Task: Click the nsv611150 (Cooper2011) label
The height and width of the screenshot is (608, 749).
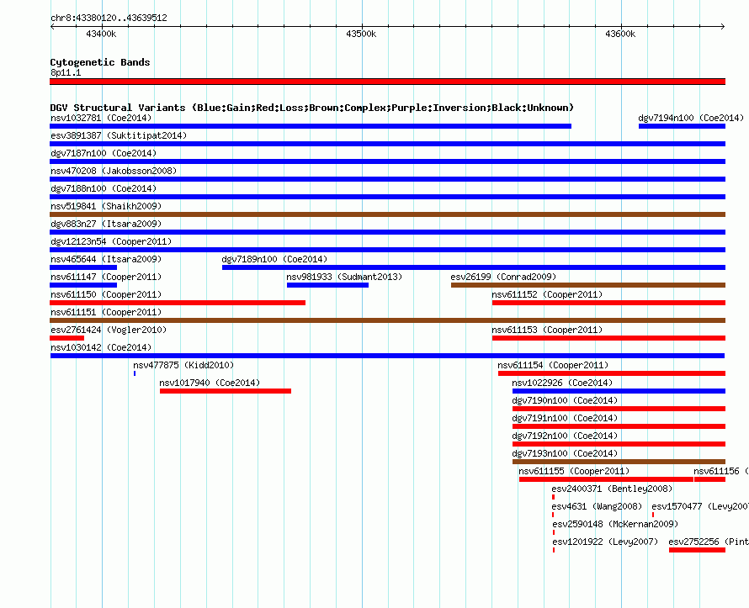Action: (x=106, y=294)
